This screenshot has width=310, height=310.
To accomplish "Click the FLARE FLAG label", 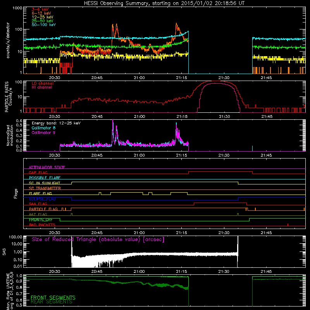I will (x=40, y=193).
